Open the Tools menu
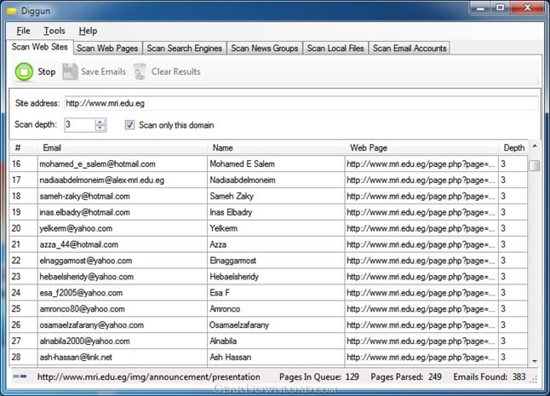 tap(54, 31)
